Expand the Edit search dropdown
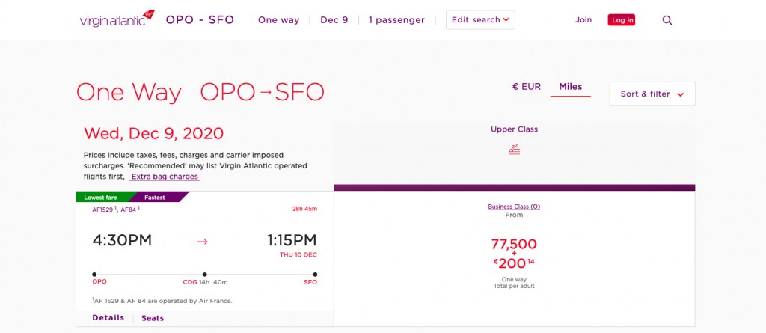Screen dimensions: 766x333 480,20
